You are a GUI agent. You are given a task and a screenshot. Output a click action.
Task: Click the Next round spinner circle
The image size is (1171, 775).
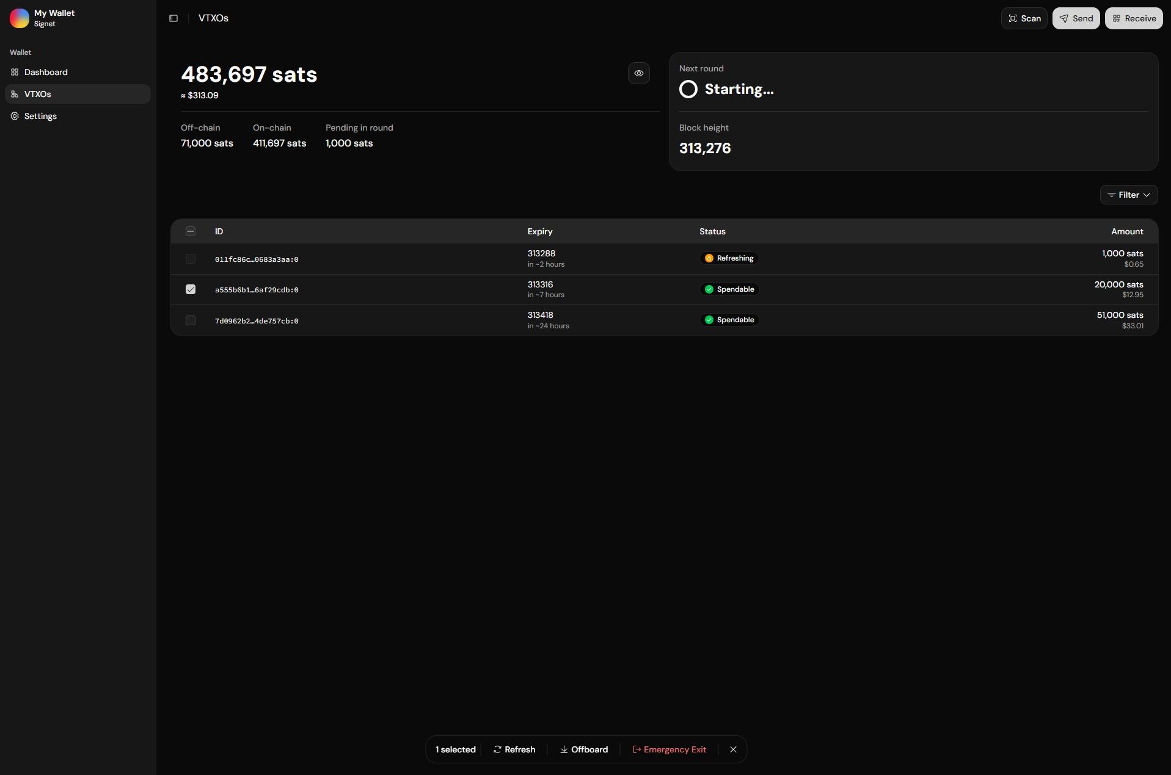click(x=688, y=89)
